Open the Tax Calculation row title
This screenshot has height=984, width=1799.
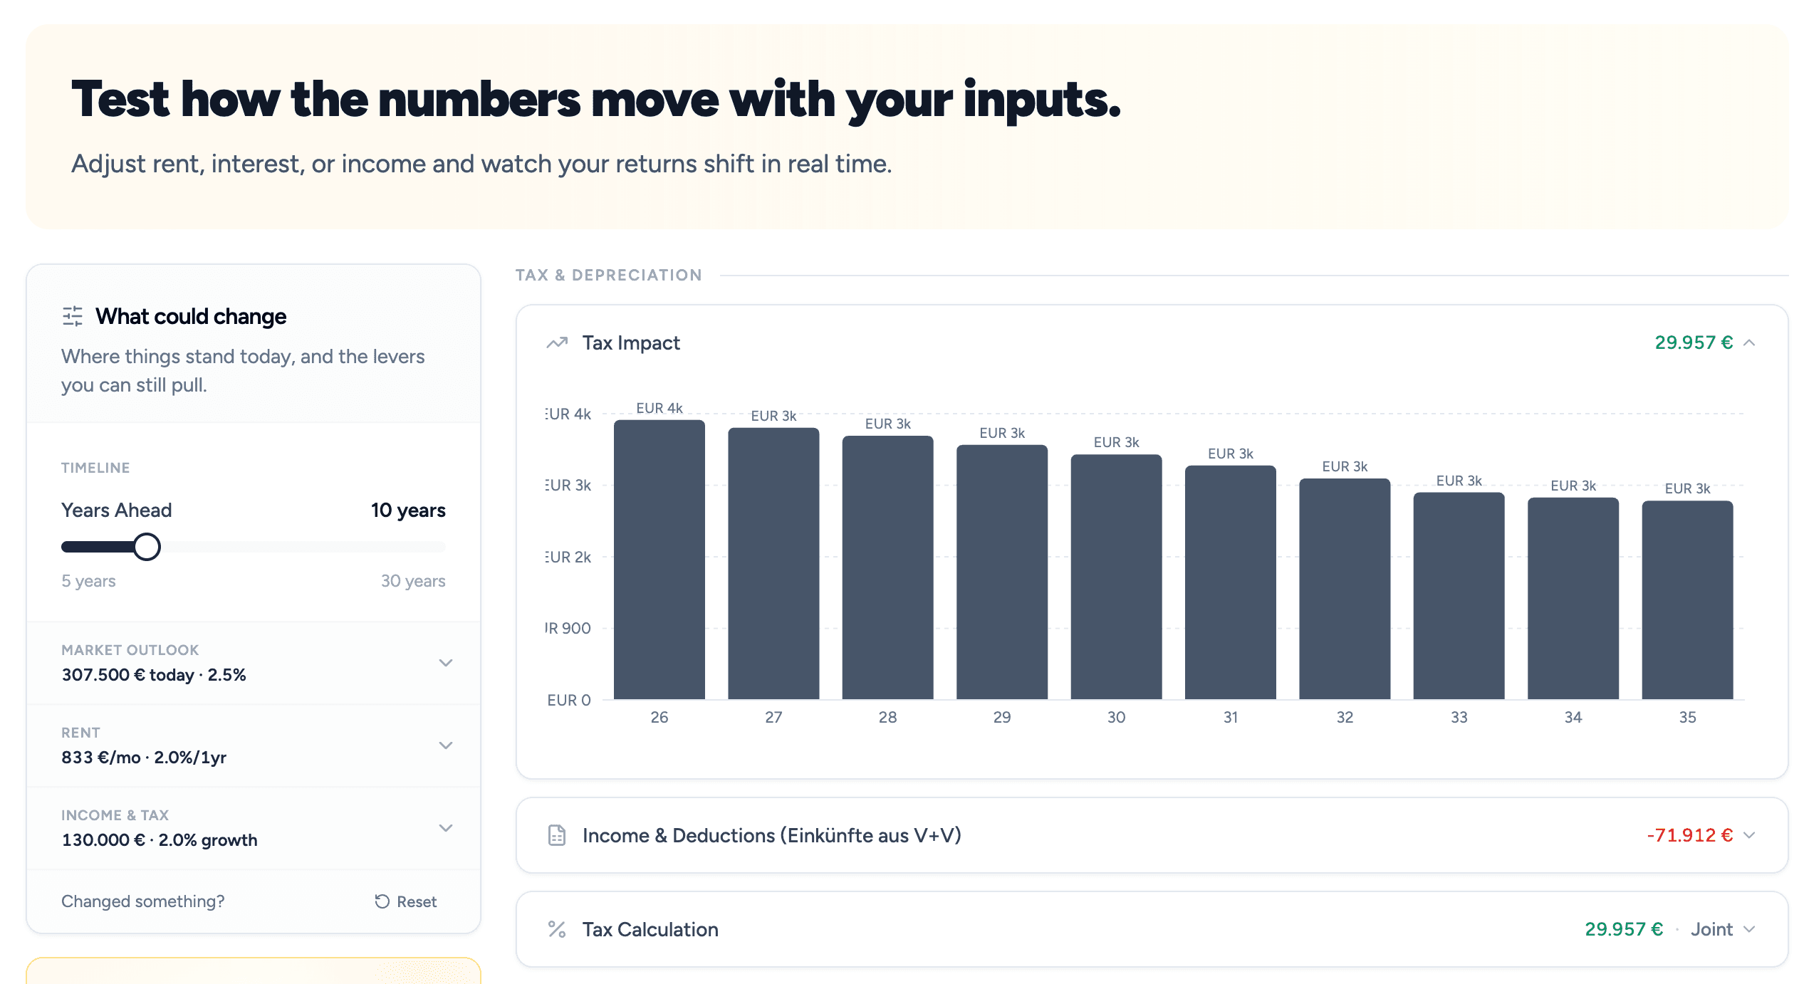click(650, 929)
